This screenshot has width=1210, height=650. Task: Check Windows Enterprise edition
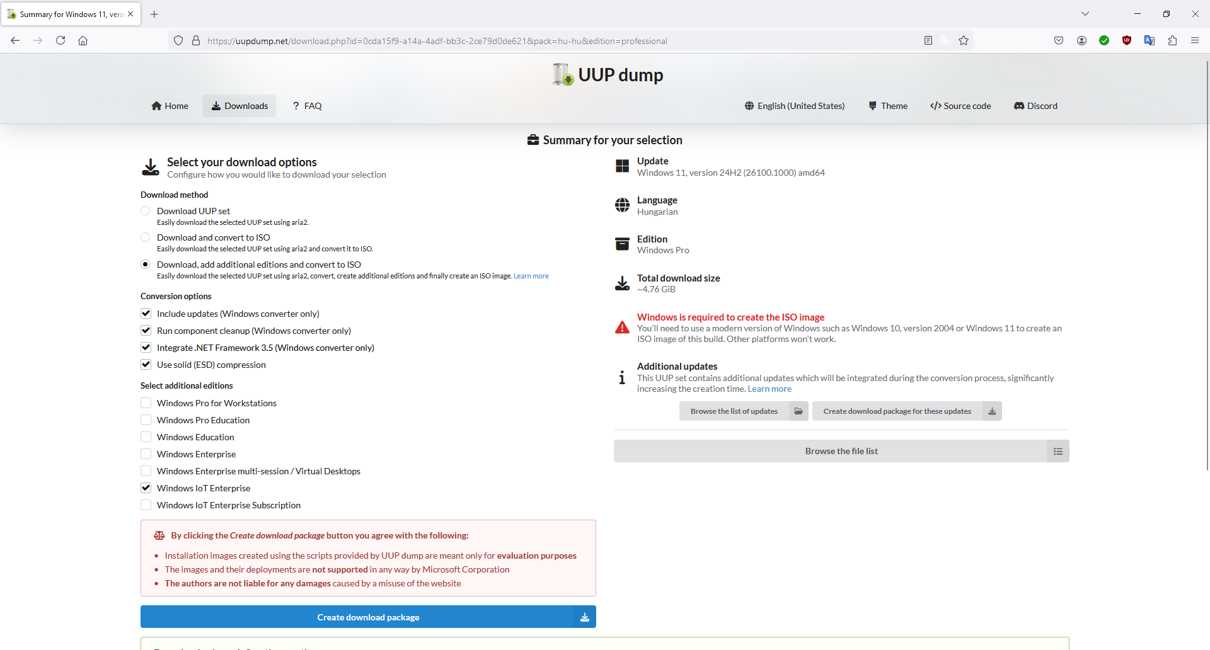pyautogui.click(x=146, y=454)
